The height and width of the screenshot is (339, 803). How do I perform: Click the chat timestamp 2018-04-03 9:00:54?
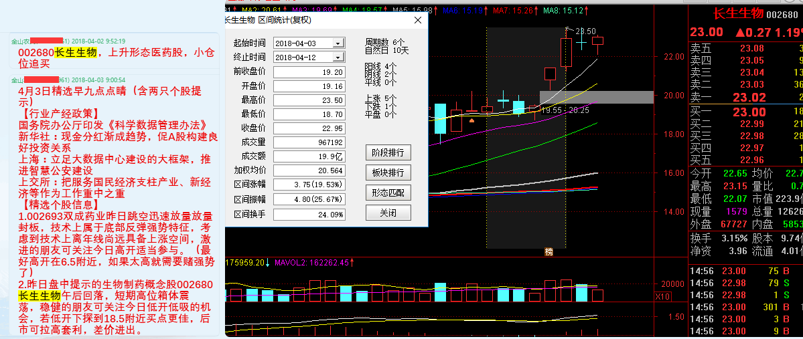click(x=98, y=80)
